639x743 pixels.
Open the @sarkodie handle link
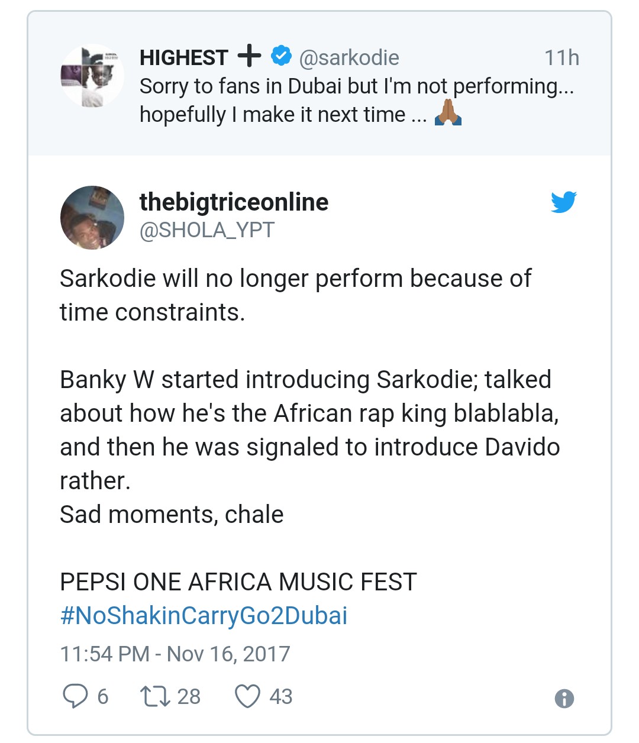coord(349,58)
